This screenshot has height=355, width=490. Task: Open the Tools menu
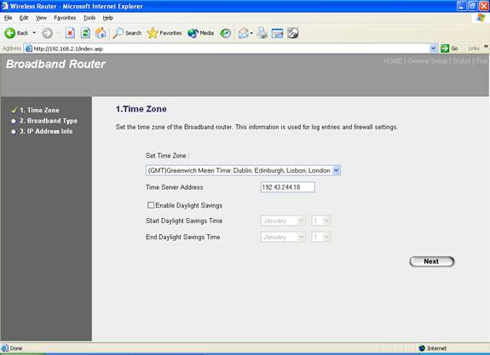89,18
